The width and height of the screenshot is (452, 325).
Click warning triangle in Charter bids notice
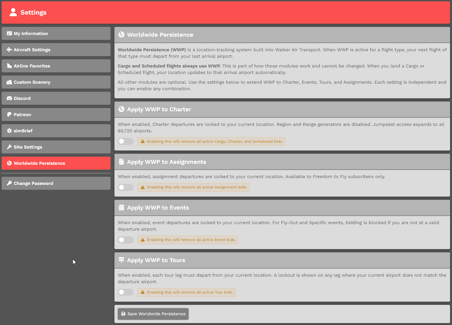click(142, 141)
